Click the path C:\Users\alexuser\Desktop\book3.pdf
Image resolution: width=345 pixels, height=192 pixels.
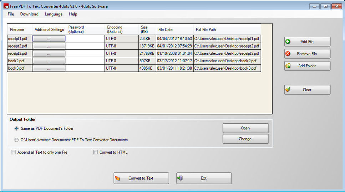227,68
